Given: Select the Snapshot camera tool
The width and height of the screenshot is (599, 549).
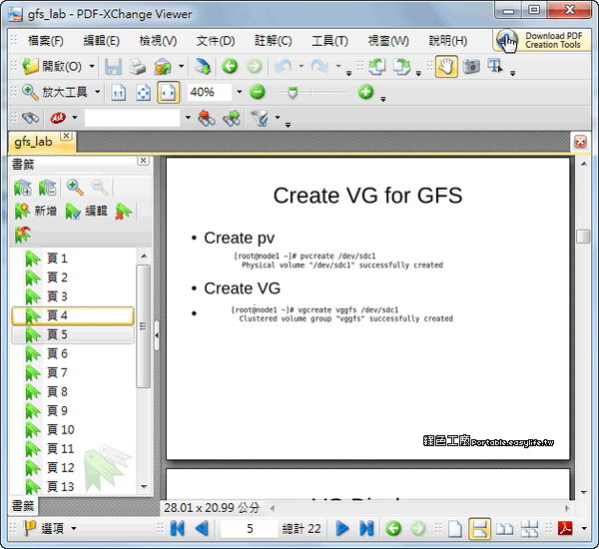Looking at the screenshot, I should [471, 67].
